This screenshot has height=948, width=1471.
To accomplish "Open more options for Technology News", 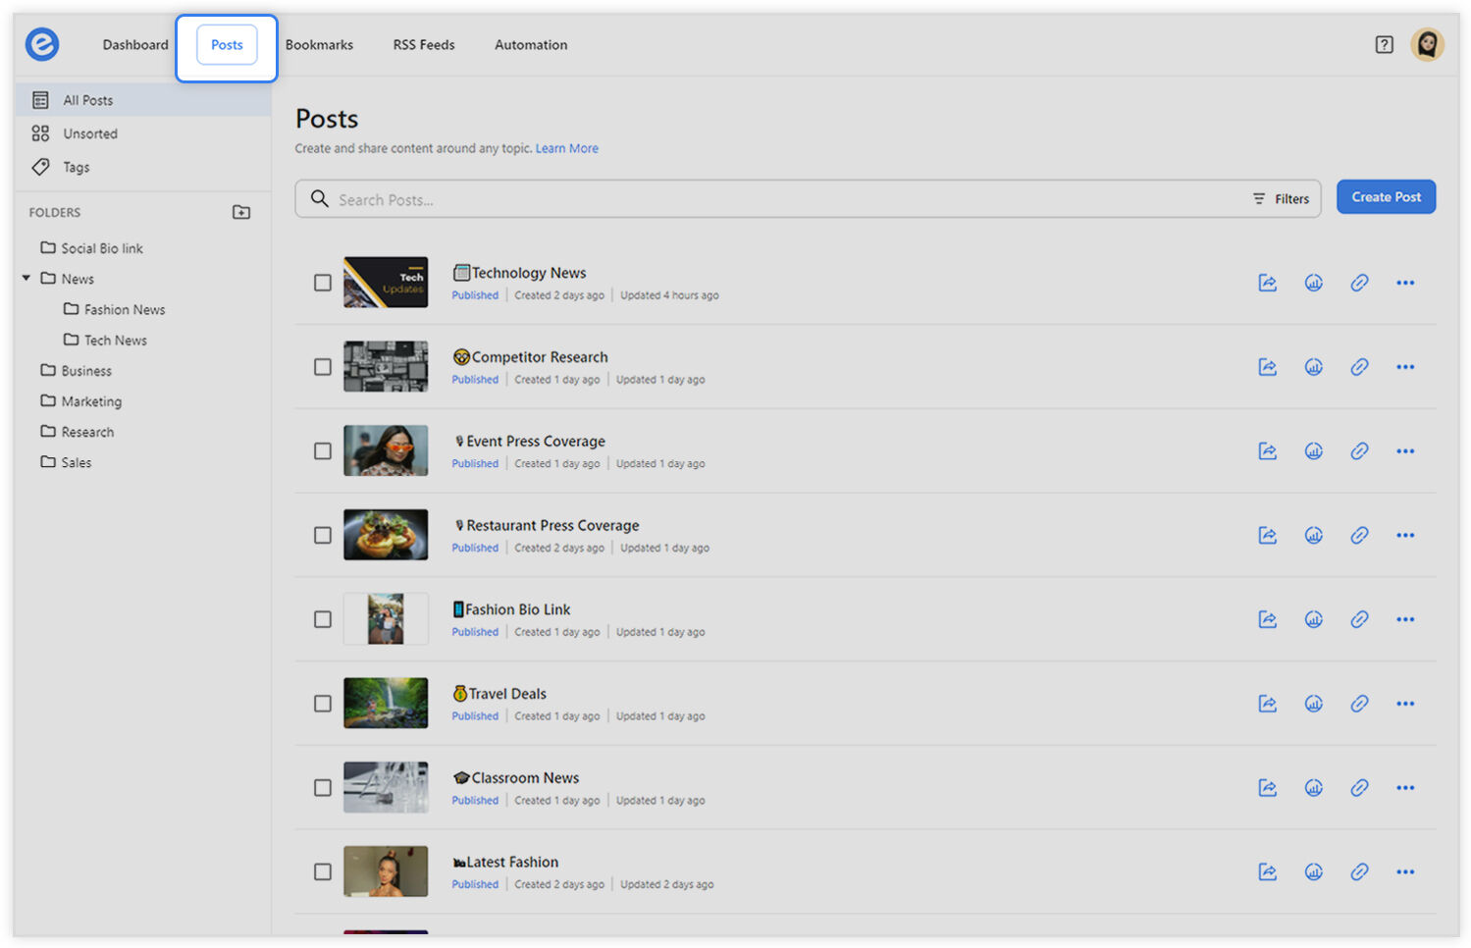I will point(1405,283).
